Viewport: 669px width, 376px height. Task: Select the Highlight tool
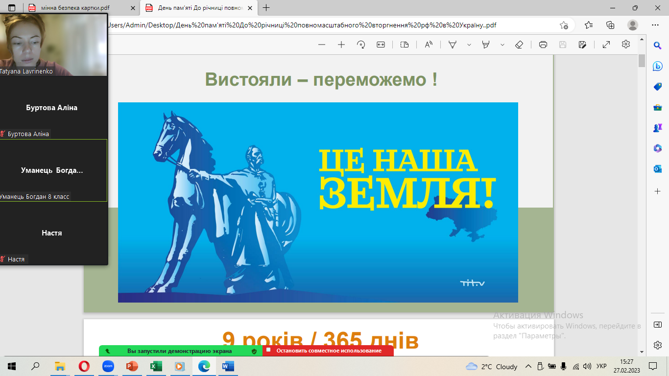(486, 45)
